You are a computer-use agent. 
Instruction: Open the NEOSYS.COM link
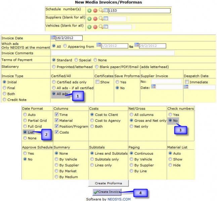[x=119, y=199]
